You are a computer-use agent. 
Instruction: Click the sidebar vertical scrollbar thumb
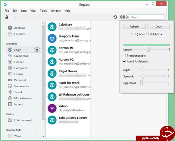(x=44, y=72)
